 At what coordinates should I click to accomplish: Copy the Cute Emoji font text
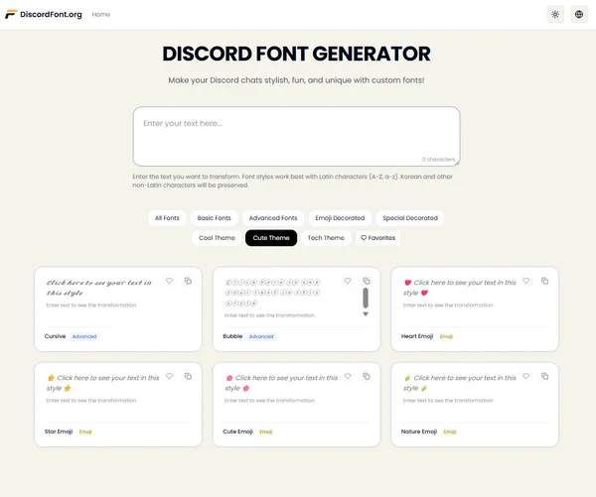[x=366, y=376]
